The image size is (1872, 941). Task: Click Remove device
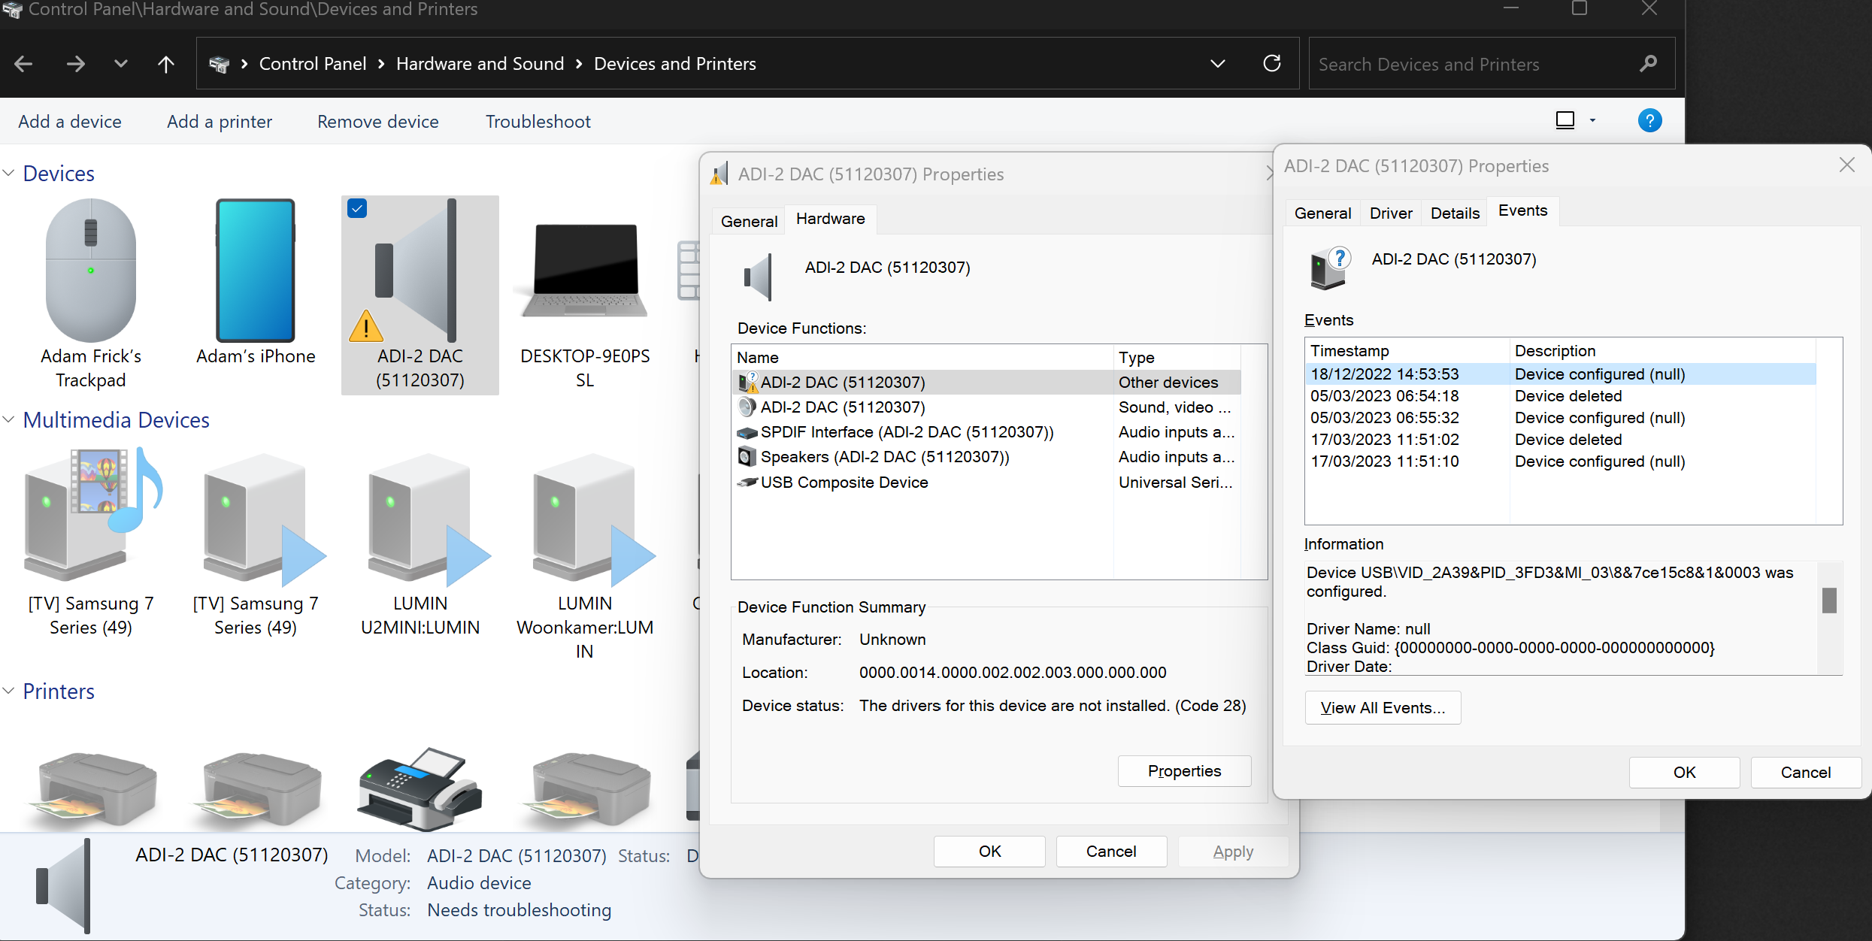(x=378, y=122)
